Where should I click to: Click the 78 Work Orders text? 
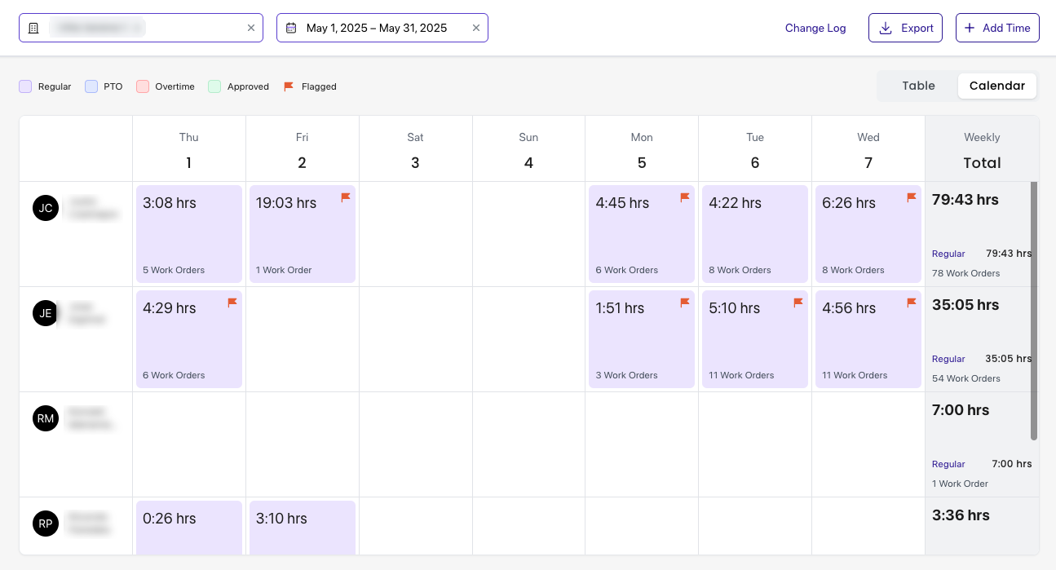966,273
